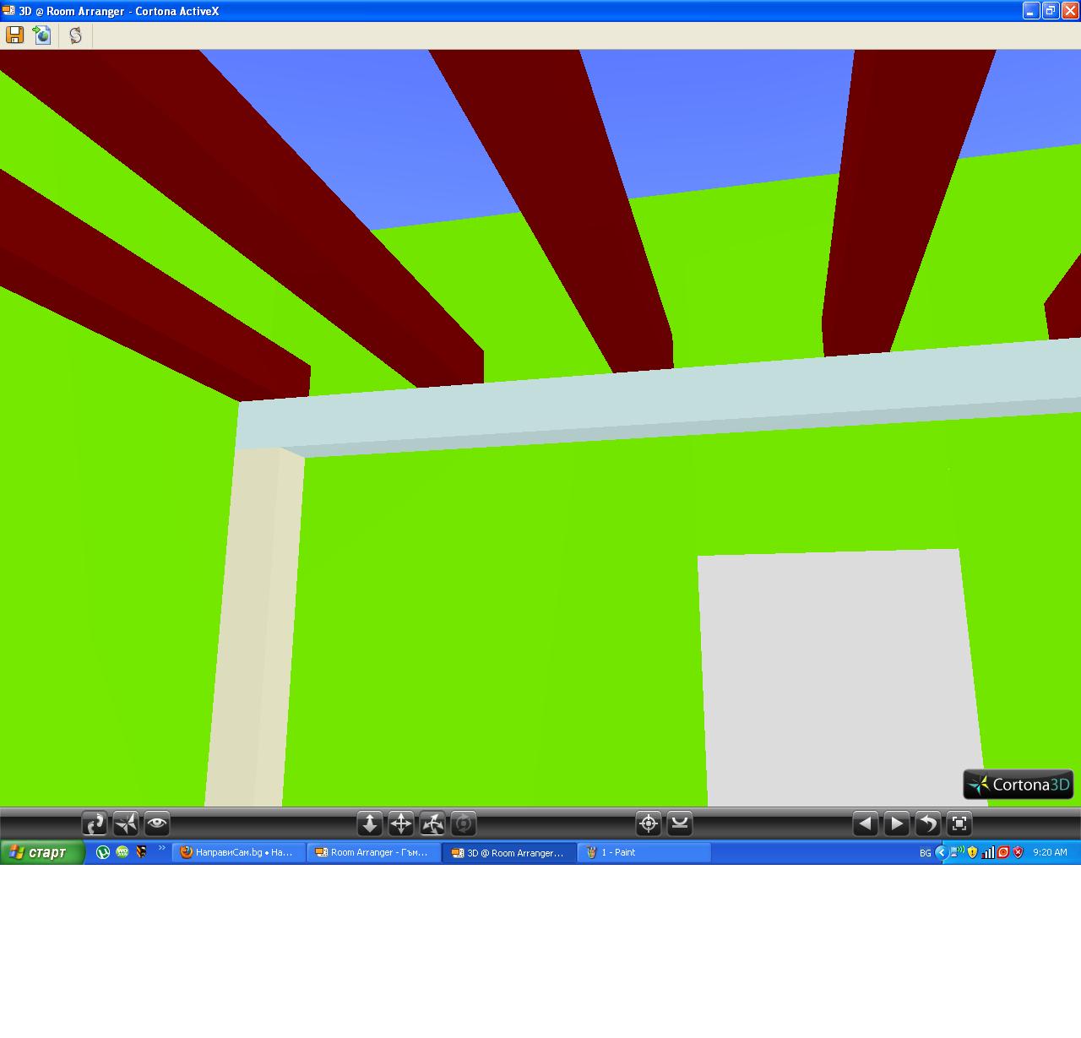
Task: Select the Plan up-down arrow tool
Action: tap(369, 823)
